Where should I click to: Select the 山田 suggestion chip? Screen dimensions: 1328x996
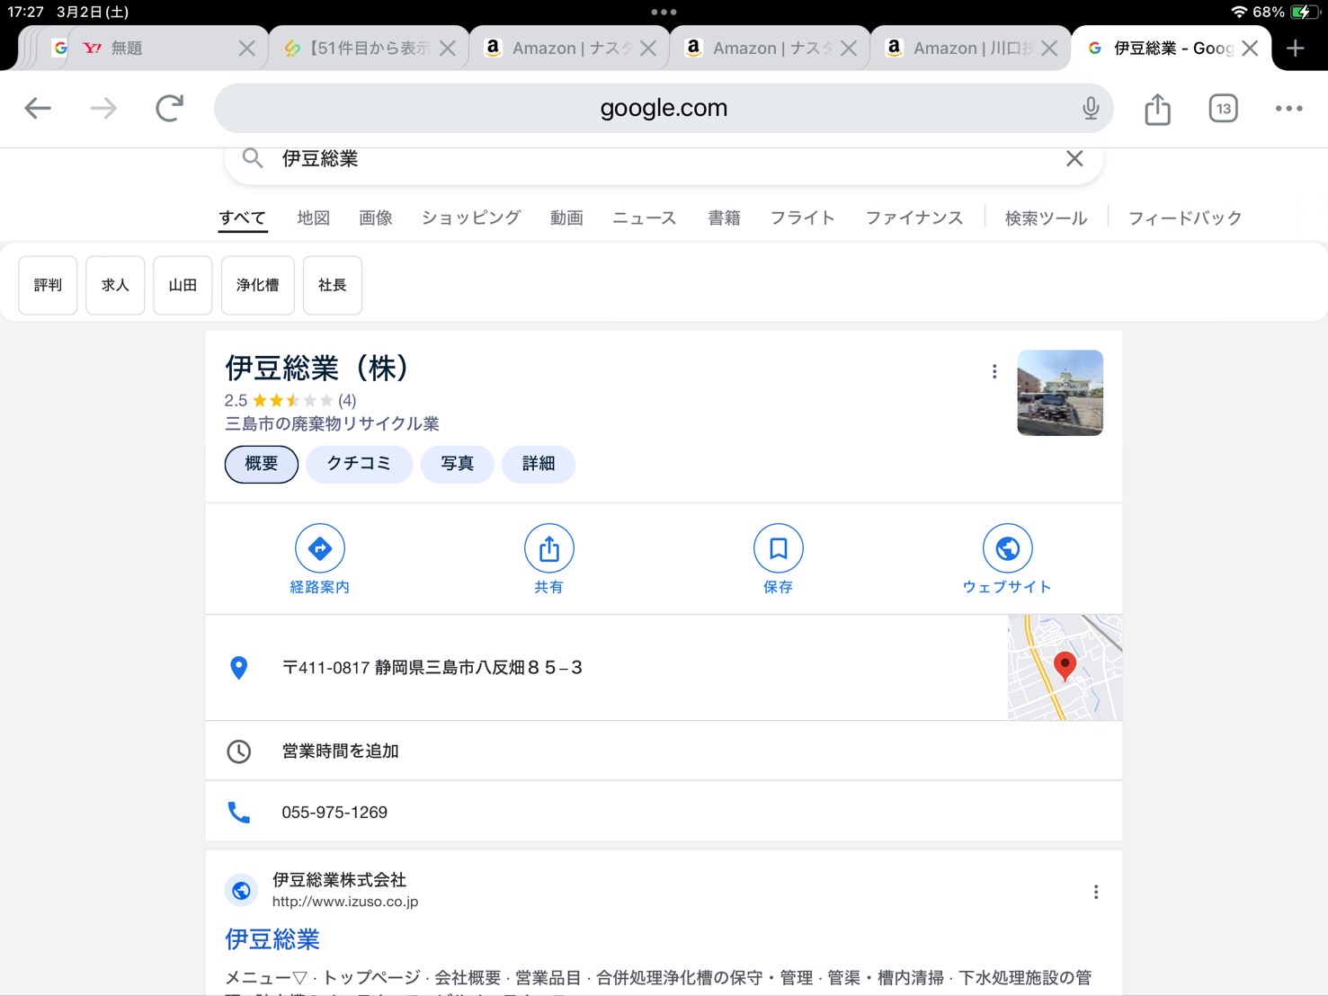(183, 285)
